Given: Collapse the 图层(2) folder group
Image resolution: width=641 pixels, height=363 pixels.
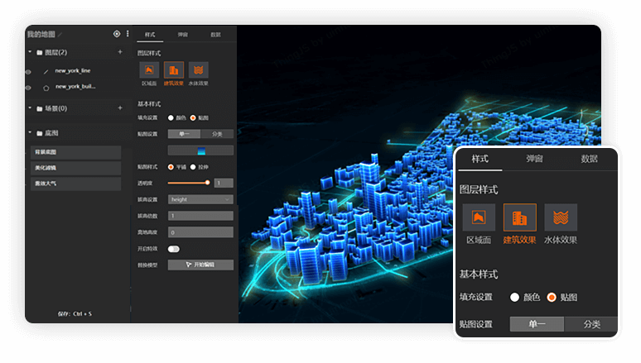Looking at the screenshot, I should pyautogui.click(x=30, y=52).
